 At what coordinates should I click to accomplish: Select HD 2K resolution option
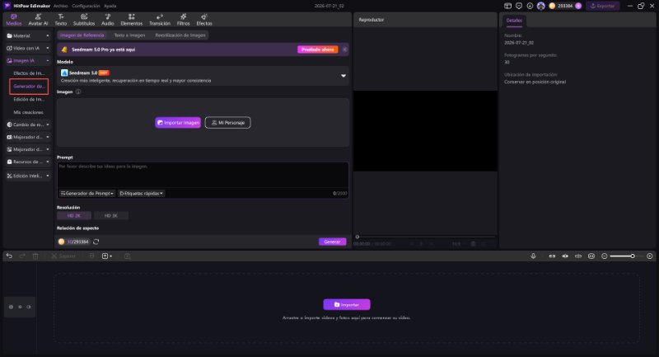(74, 216)
